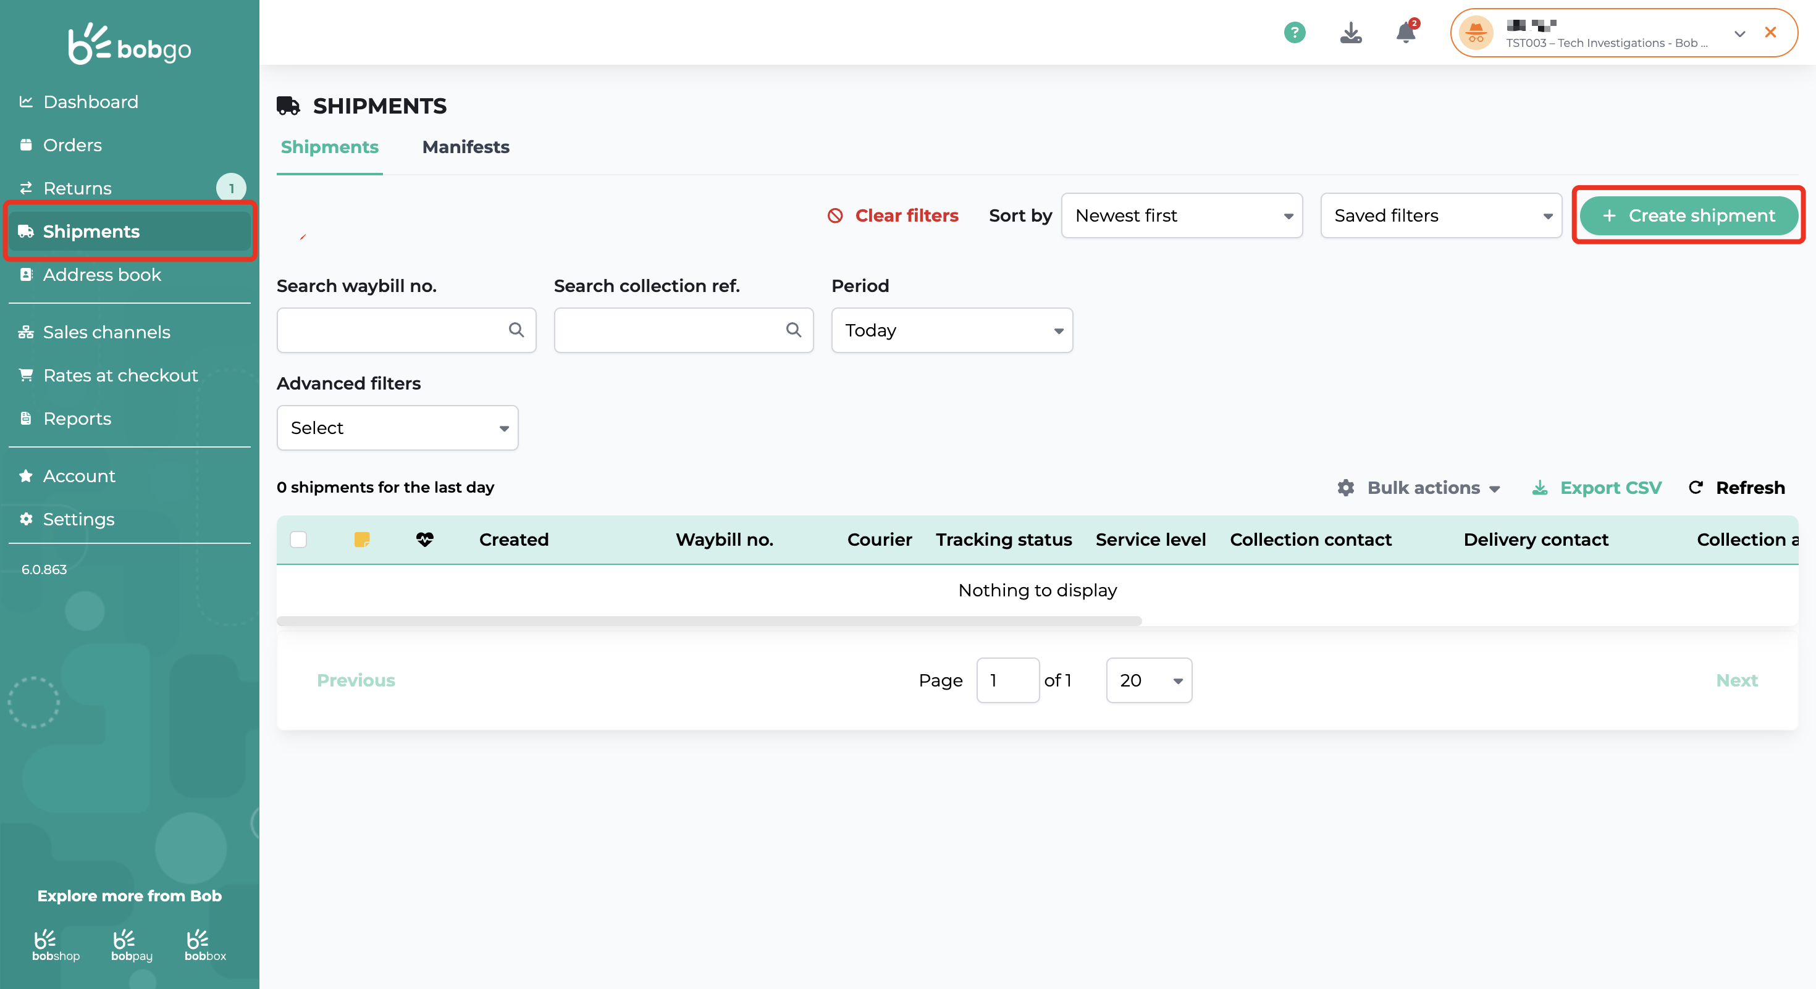Click the version 6.0.863 text
Screen dimensions: 1816x989
pyautogui.click(x=44, y=569)
